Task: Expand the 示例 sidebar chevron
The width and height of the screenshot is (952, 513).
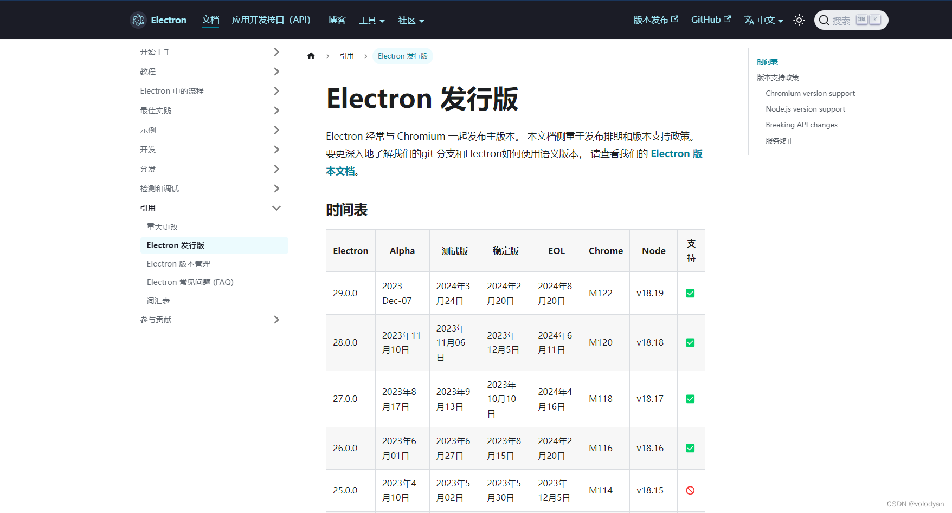Action: coord(276,130)
